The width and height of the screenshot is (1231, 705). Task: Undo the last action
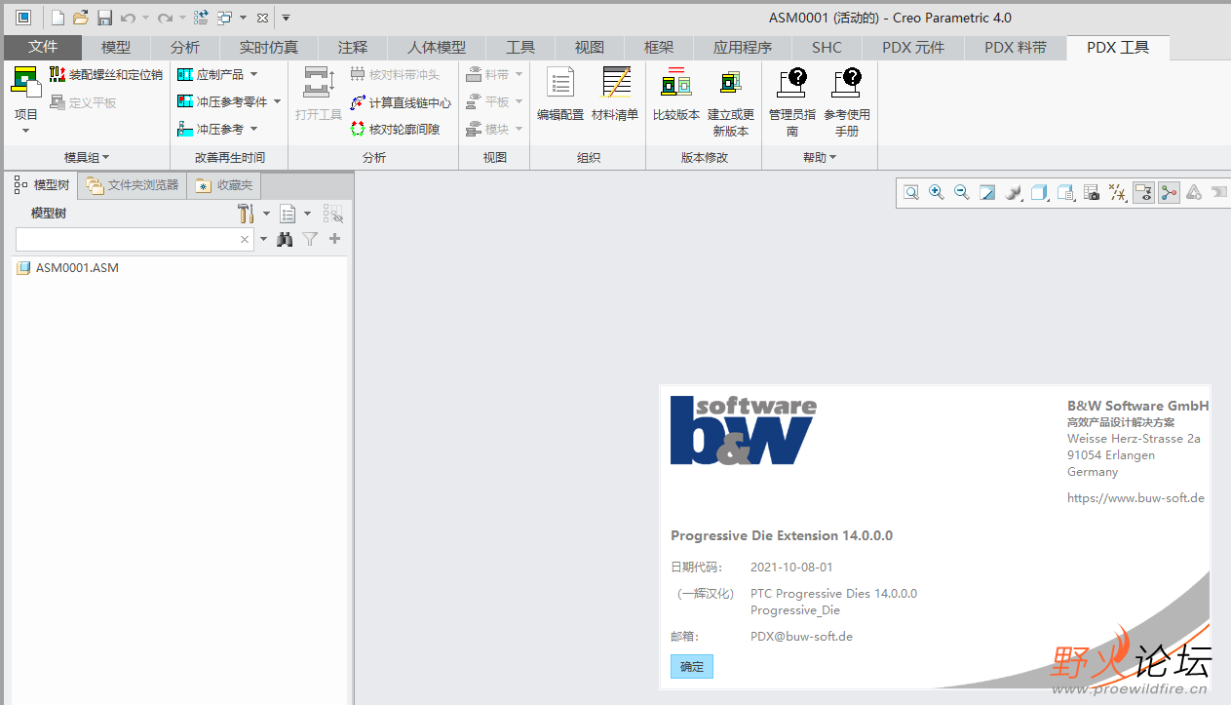pyautogui.click(x=128, y=18)
